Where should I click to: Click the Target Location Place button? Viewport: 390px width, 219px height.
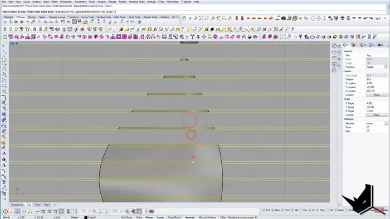click(377, 115)
